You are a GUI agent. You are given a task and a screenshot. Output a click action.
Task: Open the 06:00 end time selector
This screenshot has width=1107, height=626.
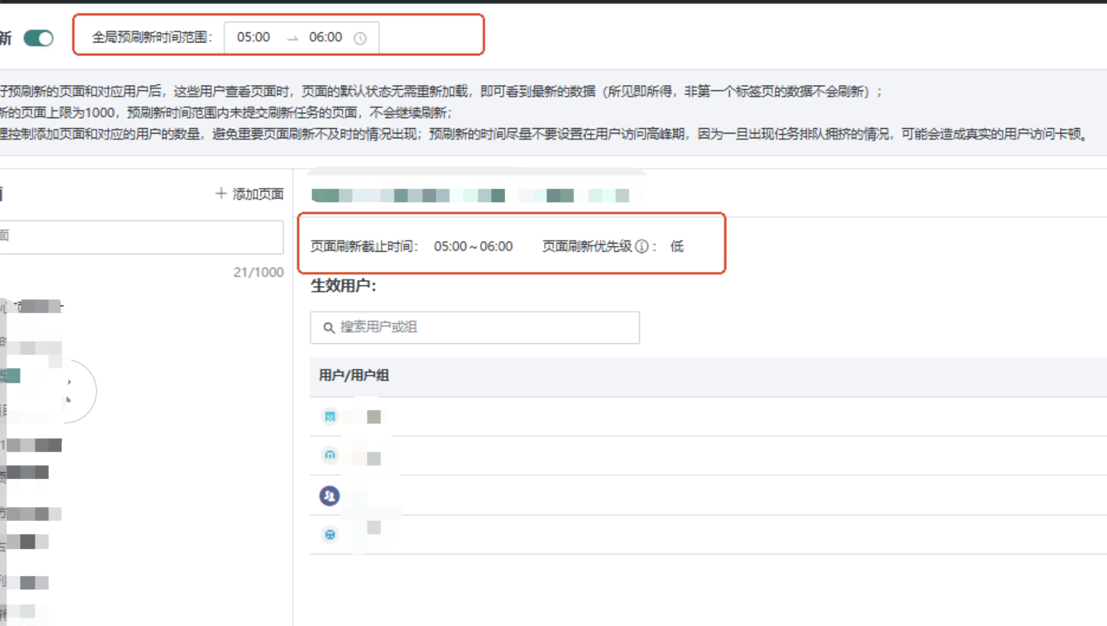(x=327, y=38)
